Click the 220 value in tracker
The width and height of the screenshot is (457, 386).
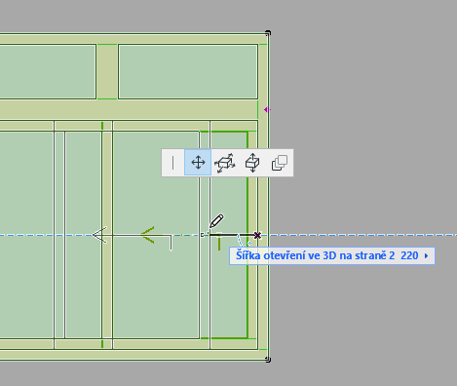409,255
